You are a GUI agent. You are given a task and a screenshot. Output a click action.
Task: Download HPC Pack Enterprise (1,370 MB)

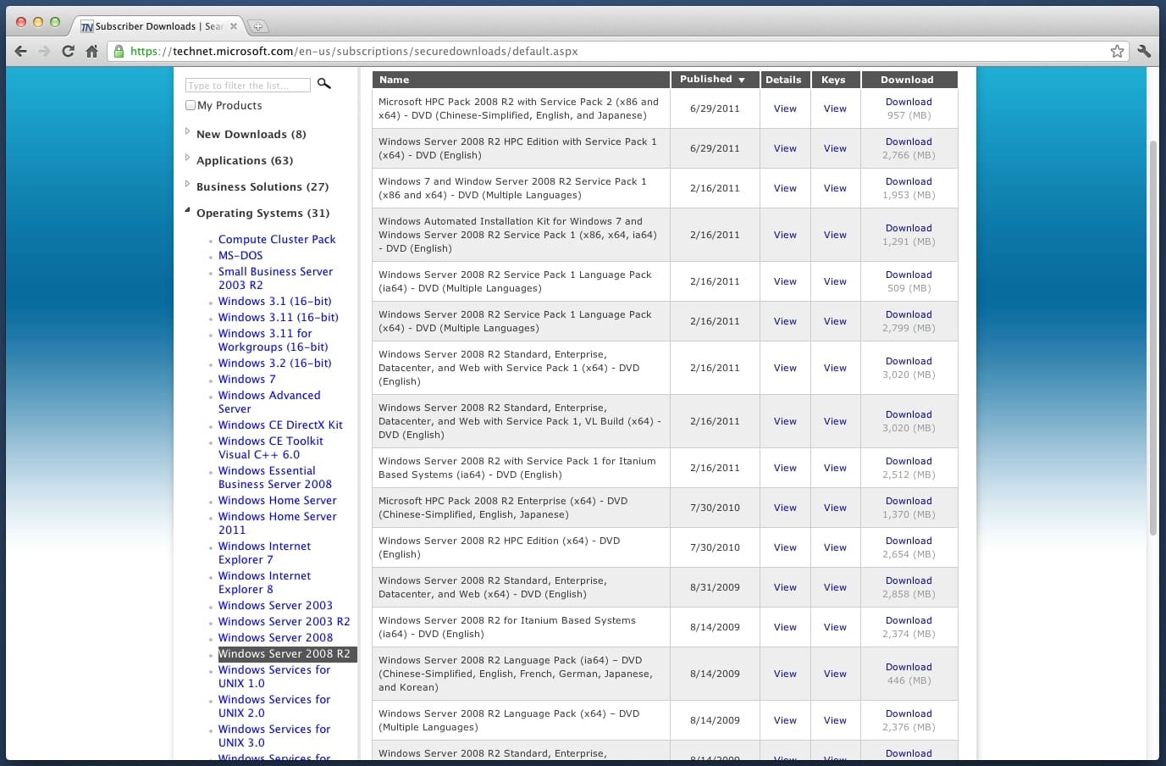909,501
